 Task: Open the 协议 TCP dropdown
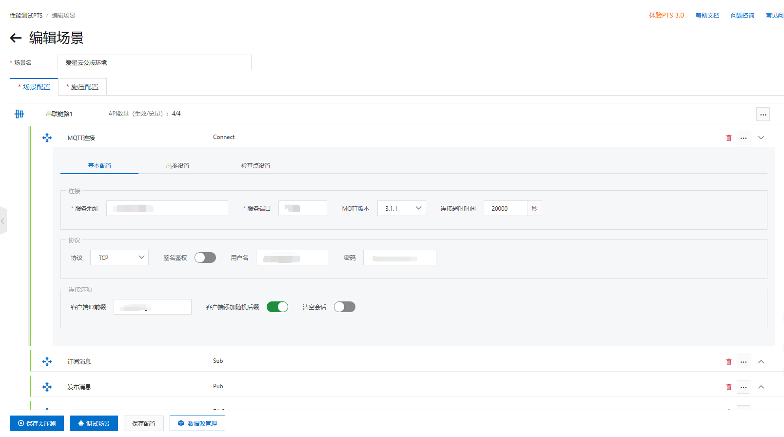119,258
